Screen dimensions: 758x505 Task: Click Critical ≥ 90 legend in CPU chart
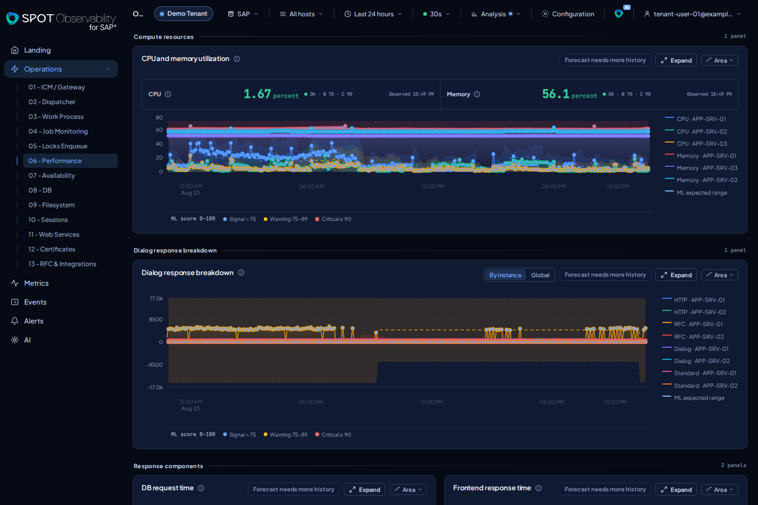(x=333, y=219)
